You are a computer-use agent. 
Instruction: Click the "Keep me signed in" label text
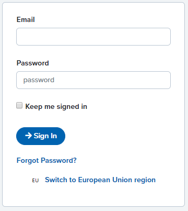56,106
